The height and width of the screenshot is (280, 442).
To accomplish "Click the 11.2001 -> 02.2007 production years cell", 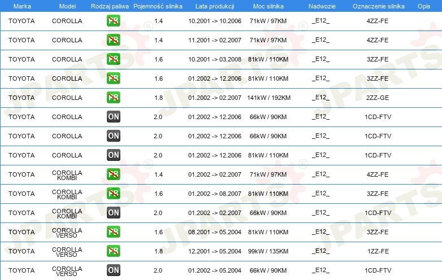I will [x=214, y=40].
